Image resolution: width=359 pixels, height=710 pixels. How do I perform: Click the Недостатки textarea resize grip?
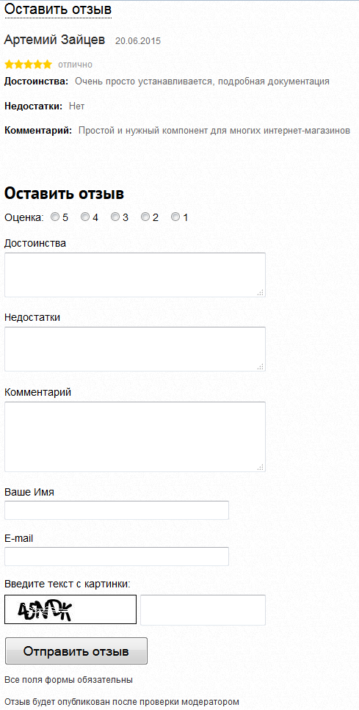261,367
